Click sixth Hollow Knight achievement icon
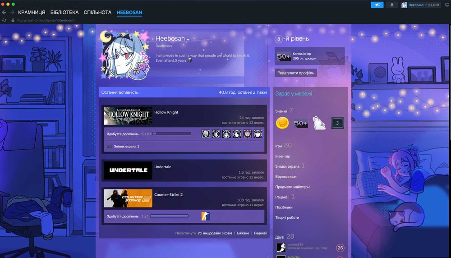Screen dimensions: 451x258 tap(258, 134)
